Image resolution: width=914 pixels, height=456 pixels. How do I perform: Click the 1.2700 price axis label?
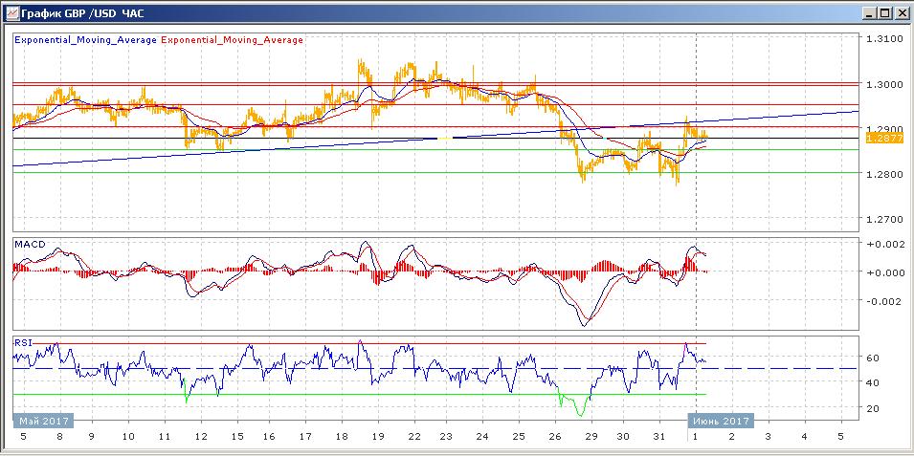click(884, 220)
